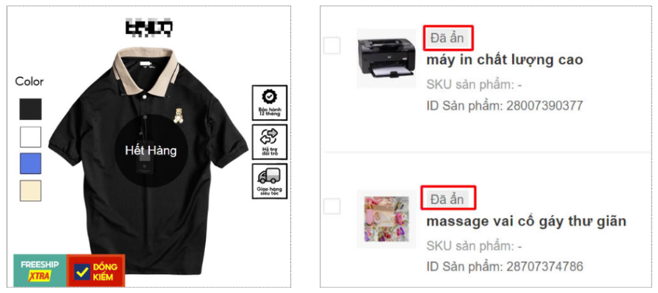658x293 pixels.
Task: Click the Đã ẩn tag on massage item
Action: point(448,199)
